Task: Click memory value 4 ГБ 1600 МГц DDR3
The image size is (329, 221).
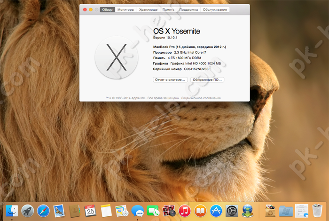Action: [184, 58]
